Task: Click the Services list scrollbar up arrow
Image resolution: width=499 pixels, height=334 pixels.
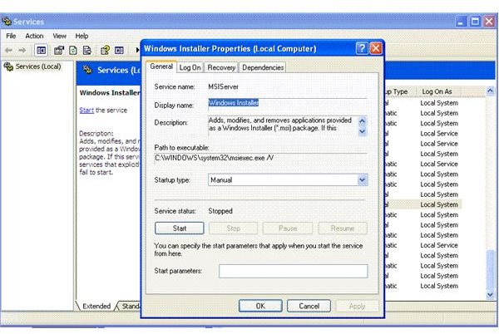Action: pyautogui.click(x=491, y=91)
